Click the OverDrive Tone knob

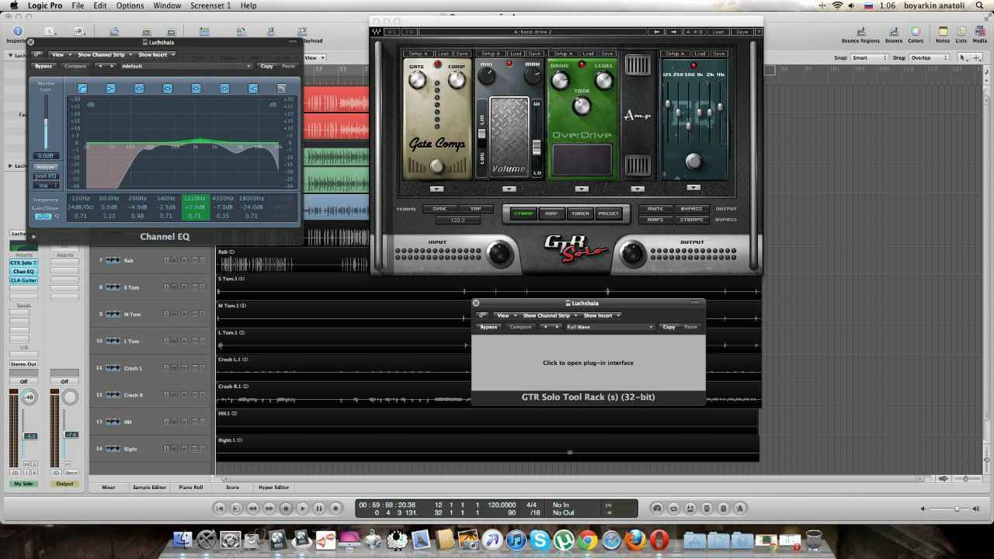tap(582, 106)
